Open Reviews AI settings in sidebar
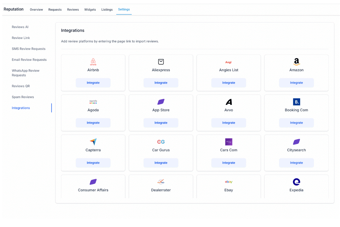The height and width of the screenshot is (227, 340). [x=20, y=27]
